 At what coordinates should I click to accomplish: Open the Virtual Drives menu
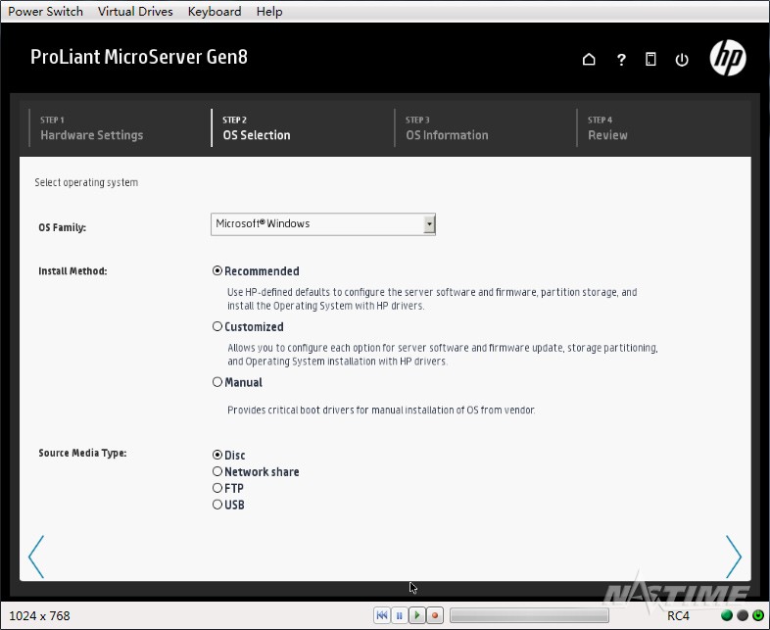[135, 12]
